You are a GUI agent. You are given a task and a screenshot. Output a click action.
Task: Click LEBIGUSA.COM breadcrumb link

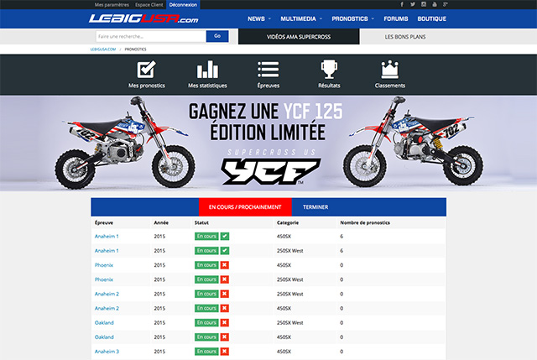(x=103, y=50)
